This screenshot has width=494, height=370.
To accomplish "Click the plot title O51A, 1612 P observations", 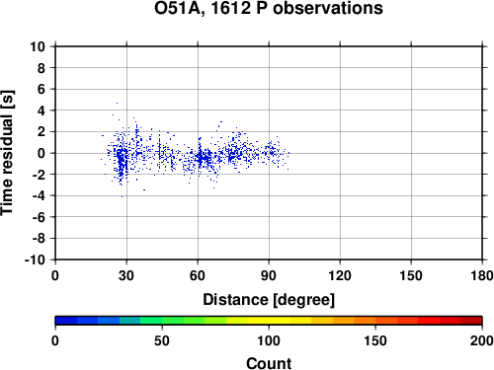I will 269,9.
